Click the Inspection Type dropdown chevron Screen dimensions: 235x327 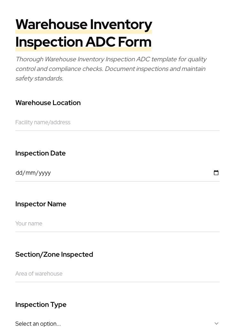pos(216,323)
